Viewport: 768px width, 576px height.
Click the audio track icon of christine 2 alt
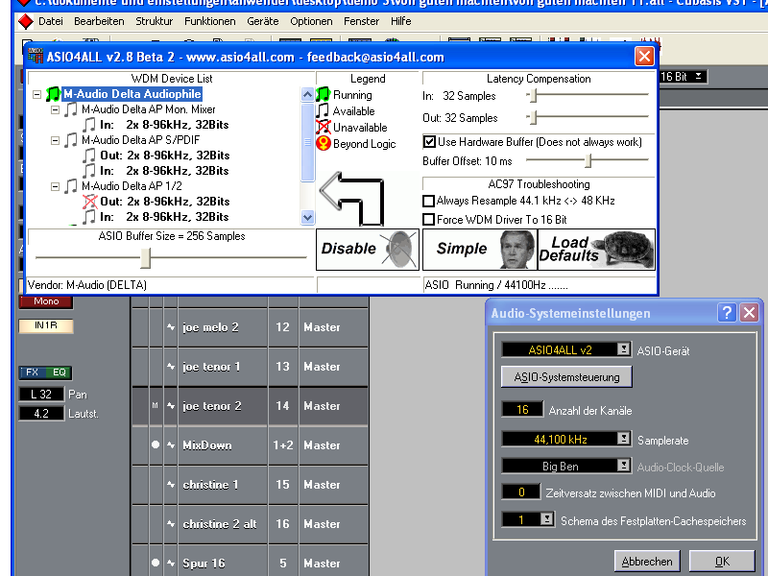[171, 524]
